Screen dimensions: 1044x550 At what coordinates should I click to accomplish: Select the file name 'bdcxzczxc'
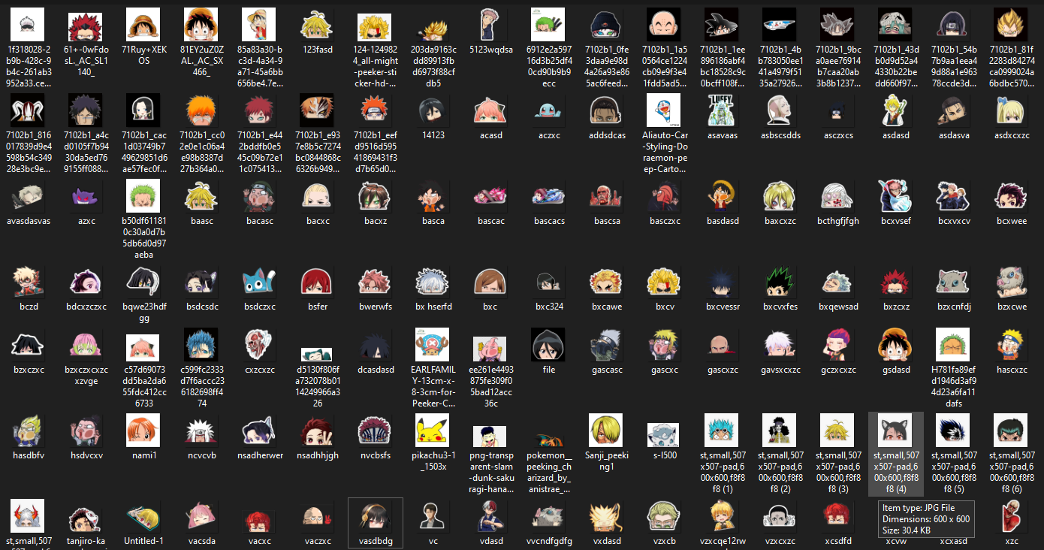pyautogui.click(x=86, y=307)
